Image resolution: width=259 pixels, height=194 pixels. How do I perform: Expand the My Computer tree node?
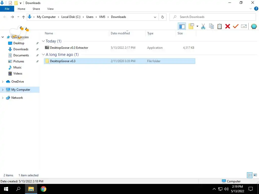3,90
